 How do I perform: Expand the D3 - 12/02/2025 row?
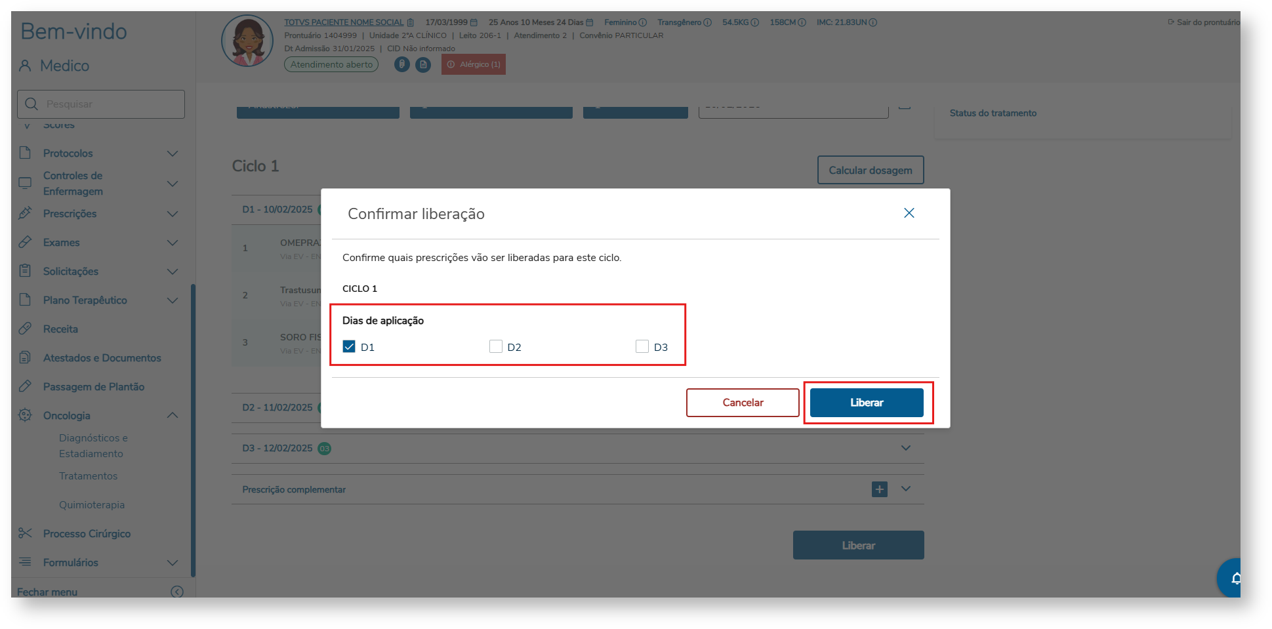(x=905, y=448)
